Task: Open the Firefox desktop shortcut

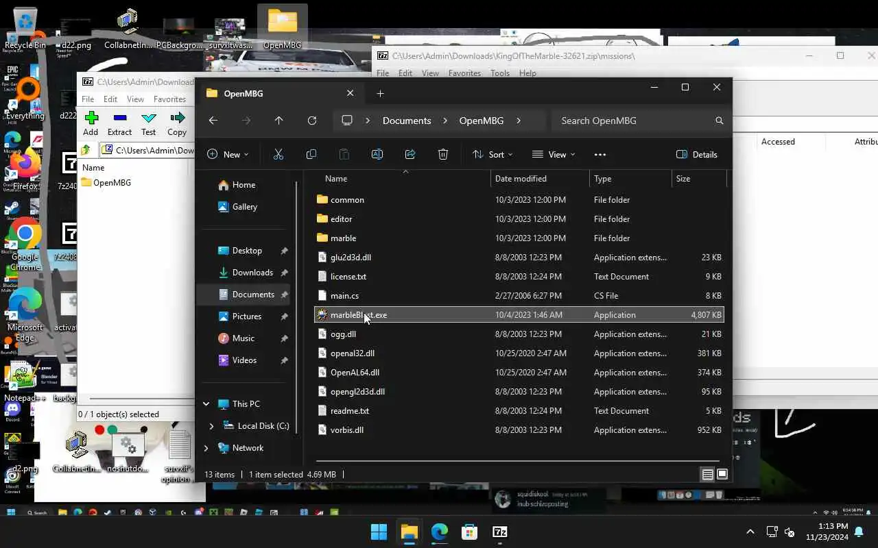Action: coord(25,171)
